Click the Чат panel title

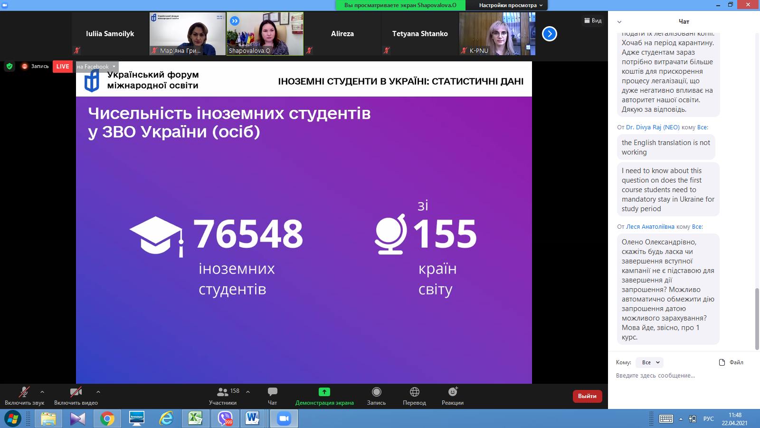point(684,22)
